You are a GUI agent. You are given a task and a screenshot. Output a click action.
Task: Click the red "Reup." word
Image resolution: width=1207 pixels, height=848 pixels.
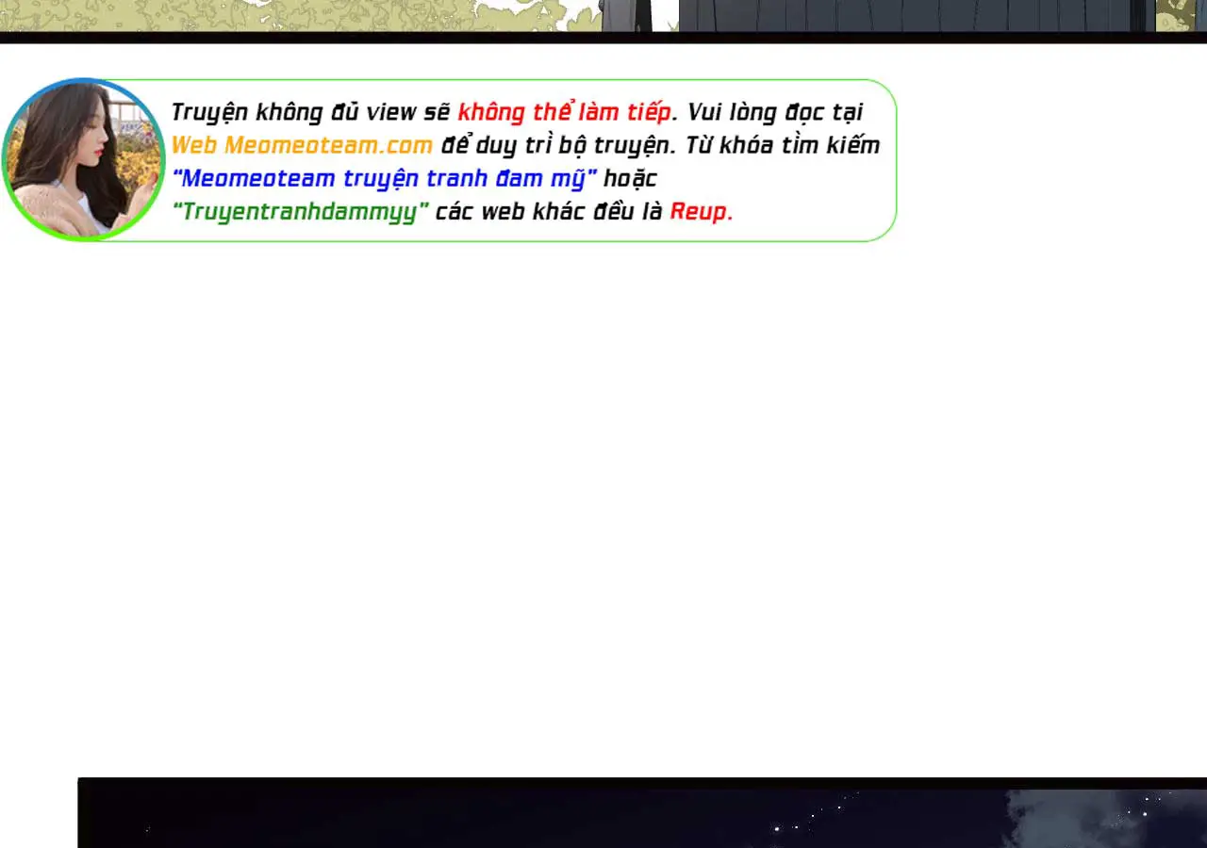[x=701, y=211]
